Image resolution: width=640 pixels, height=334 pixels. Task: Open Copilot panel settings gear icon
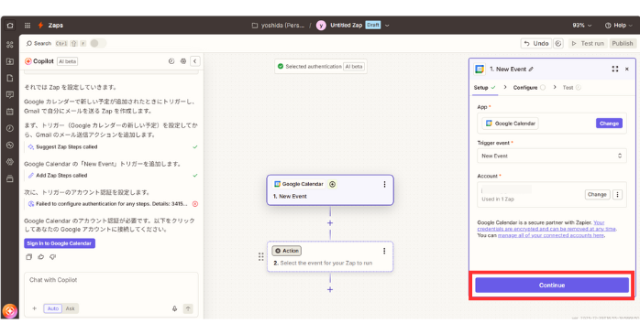click(x=183, y=61)
